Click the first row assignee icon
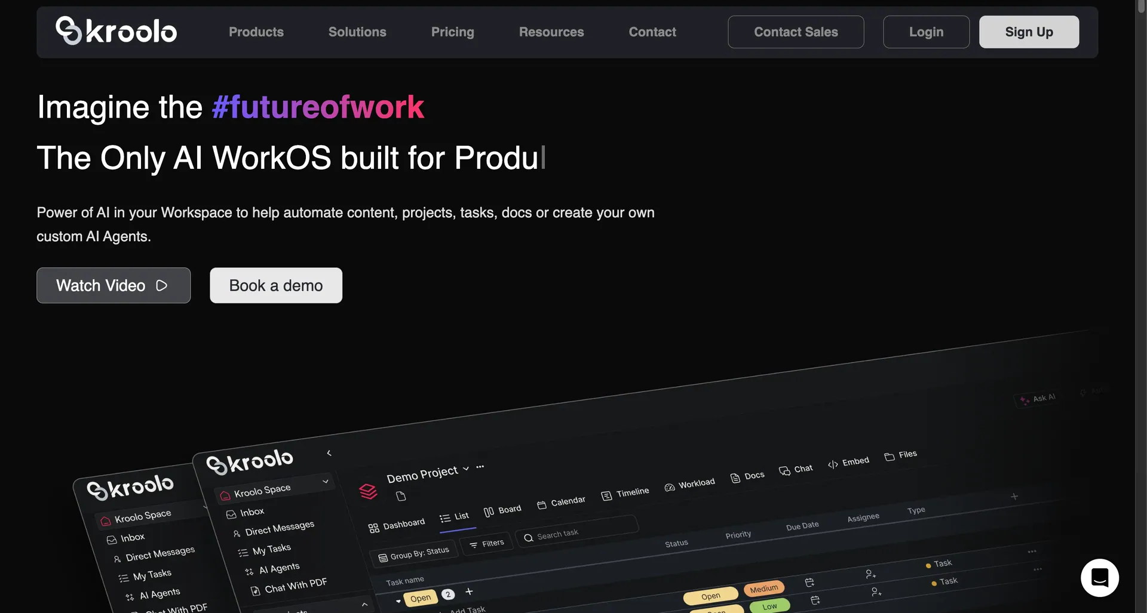 [870, 574]
